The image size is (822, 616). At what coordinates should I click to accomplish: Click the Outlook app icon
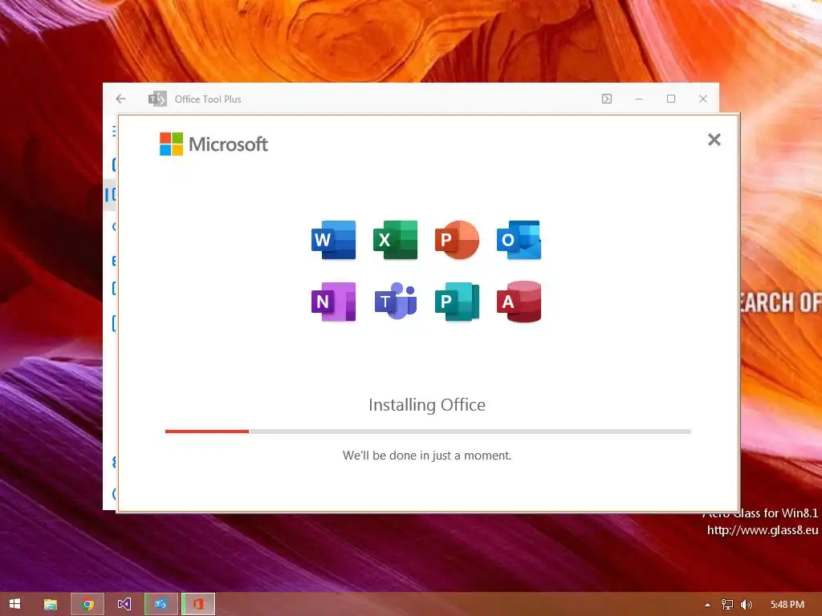tap(519, 240)
